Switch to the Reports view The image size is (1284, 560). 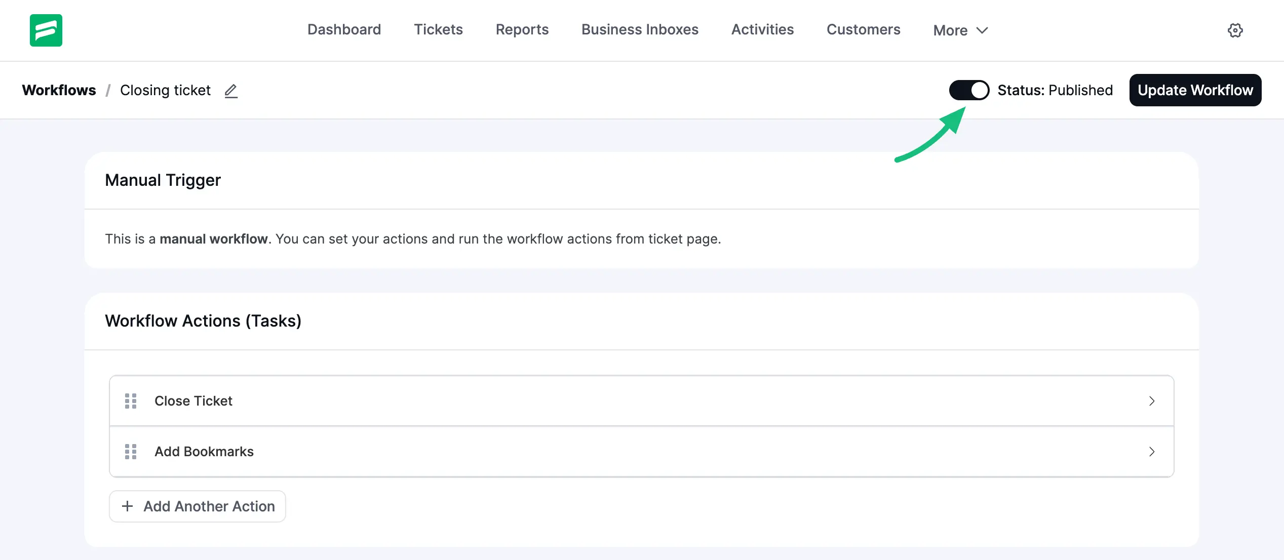click(x=522, y=29)
